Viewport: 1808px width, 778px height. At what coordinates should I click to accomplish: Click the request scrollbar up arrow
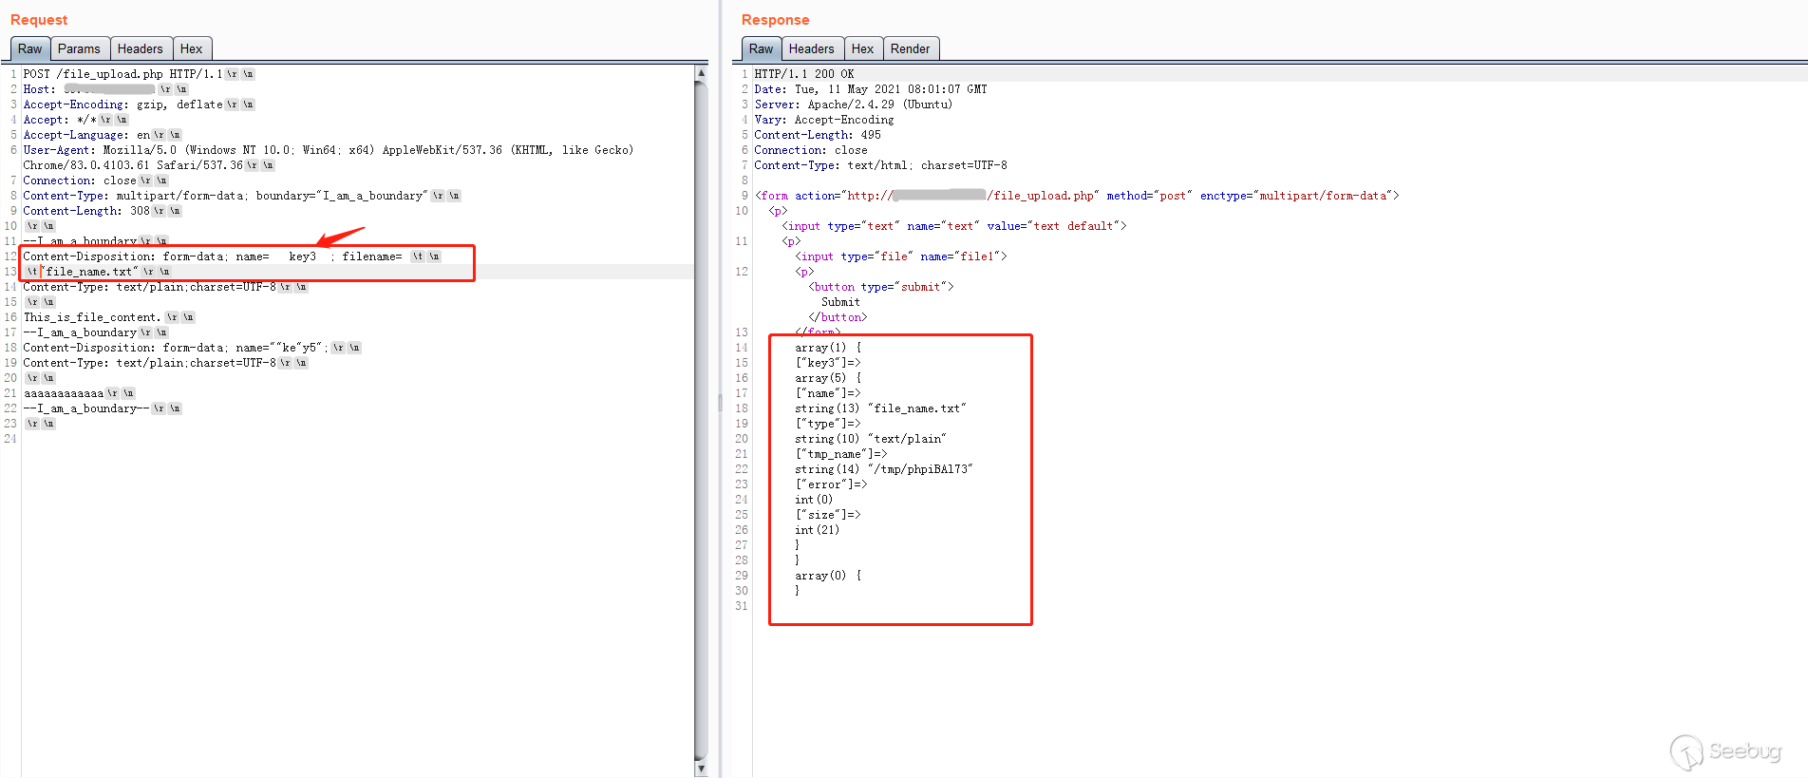click(701, 72)
